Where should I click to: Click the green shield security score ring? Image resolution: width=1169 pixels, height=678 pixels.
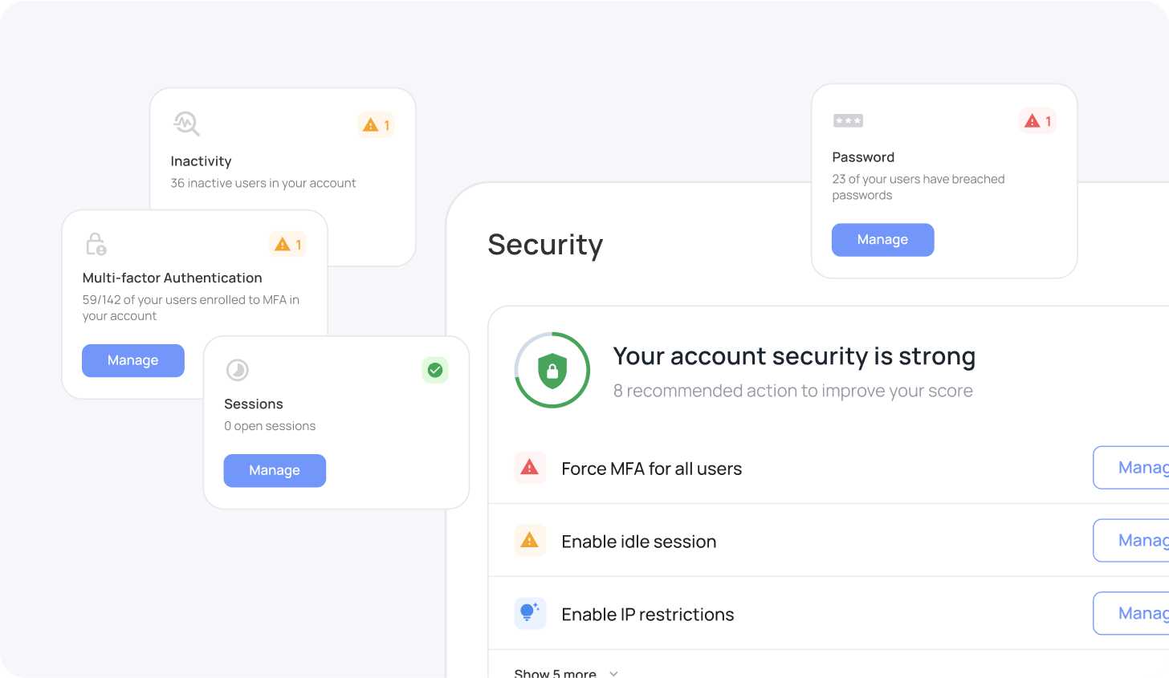tap(552, 370)
